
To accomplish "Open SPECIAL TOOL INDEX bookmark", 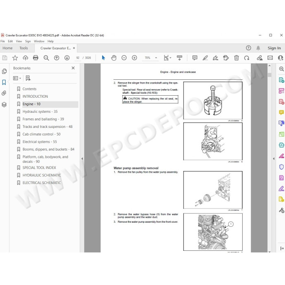I will click(x=39, y=168).
